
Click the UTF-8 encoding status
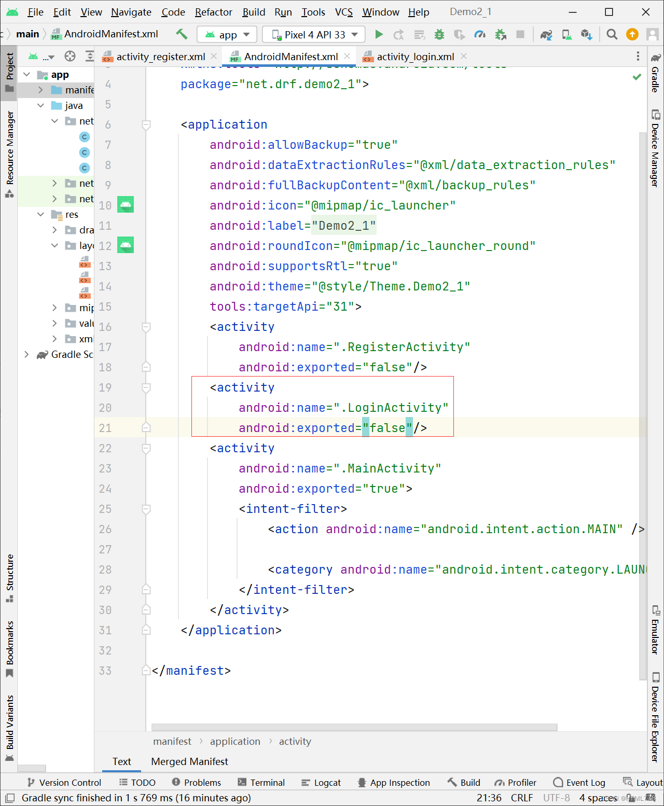pos(557,798)
